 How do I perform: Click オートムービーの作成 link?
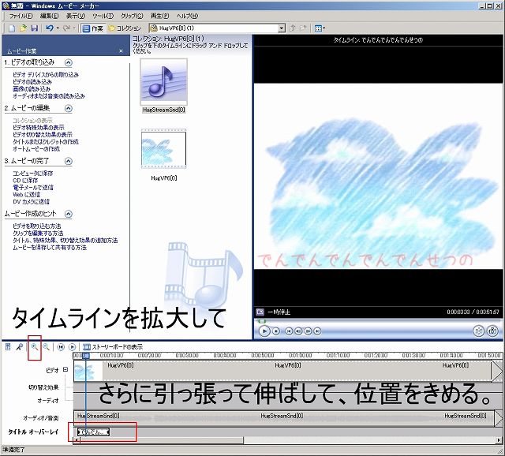coord(36,149)
